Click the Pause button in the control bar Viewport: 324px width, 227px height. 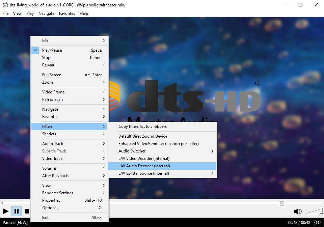pos(16,211)
